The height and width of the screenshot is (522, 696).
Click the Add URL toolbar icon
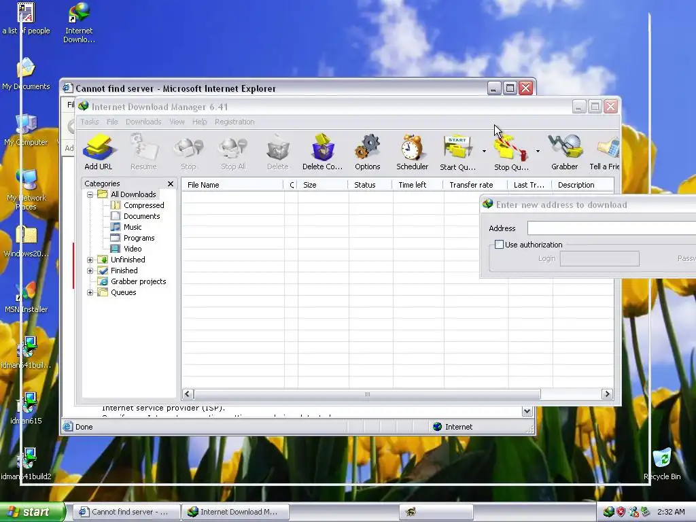[x=98, y=152]
